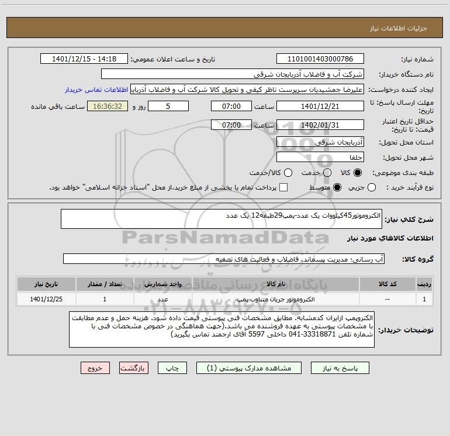Viewport: 450px width, 436px height.
Task: Choose the متوسط purchase type radio
Action: (337, 187)
